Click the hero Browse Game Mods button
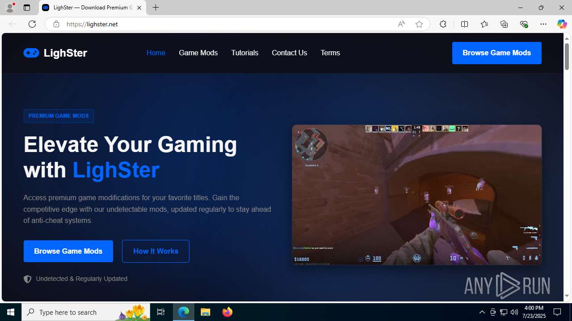Image resolution: width=572 pixels, height=321 pixels. (68, 251)
